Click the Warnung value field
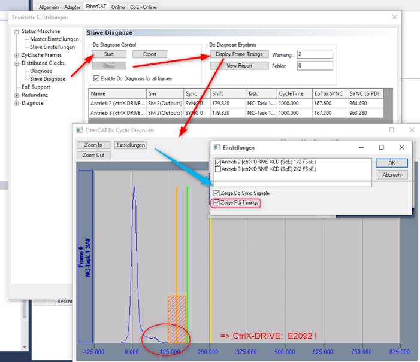This screenshot has height=362, width=420. (x=315, y=54)
